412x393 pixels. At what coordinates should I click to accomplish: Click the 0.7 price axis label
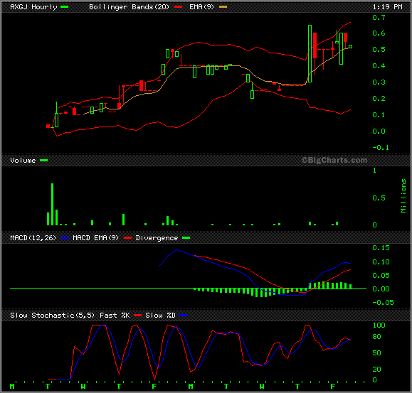(x=379, y=18)
